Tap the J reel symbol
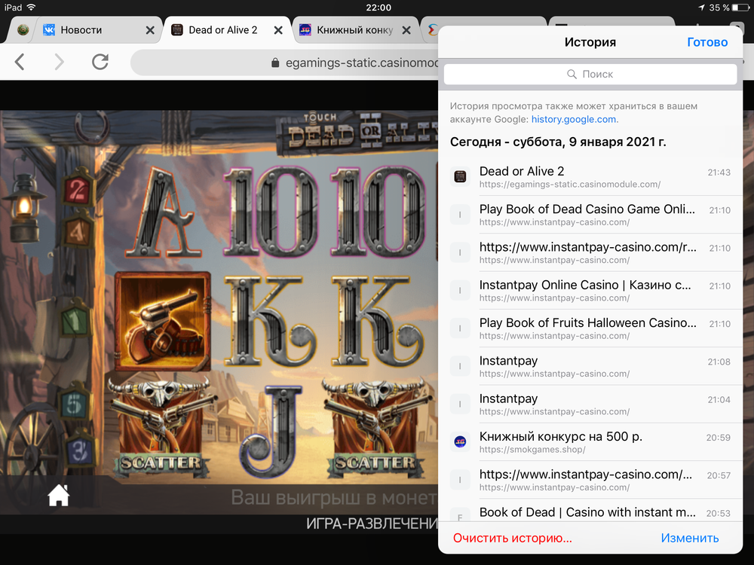Image resolution: width=754 pixels, height=565 pixels. pyautogui.click(x=270, y=430)
